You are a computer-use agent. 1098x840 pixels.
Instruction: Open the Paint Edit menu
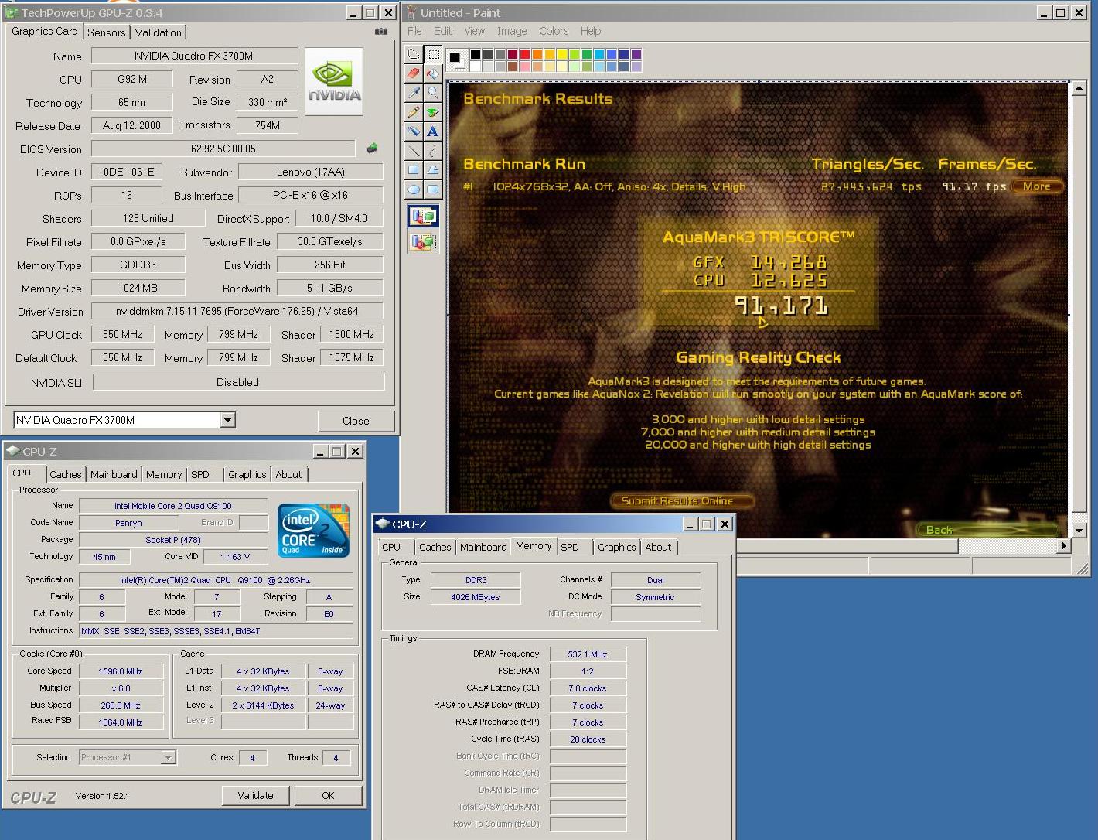coord(443,31)
